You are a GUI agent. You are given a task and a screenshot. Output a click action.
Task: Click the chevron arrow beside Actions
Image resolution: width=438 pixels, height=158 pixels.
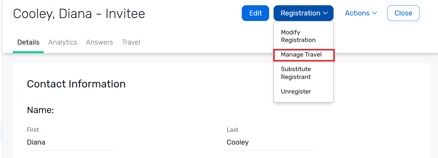click(x=375, y=13)
